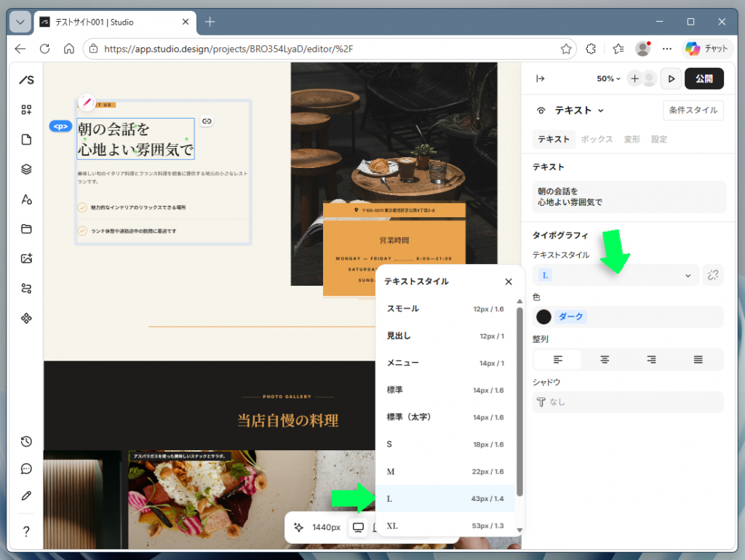Click the Preview play button
745x560 pixels.
point(671,79)
